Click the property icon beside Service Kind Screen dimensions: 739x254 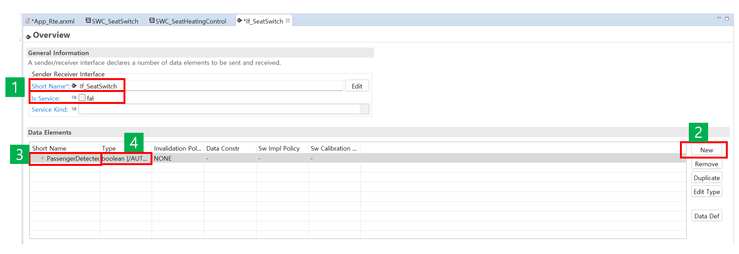coord(74,109)
